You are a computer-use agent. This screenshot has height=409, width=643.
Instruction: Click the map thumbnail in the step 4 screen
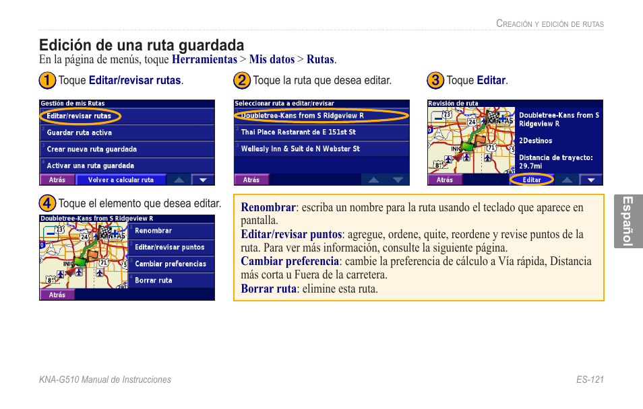click(84, 256)
